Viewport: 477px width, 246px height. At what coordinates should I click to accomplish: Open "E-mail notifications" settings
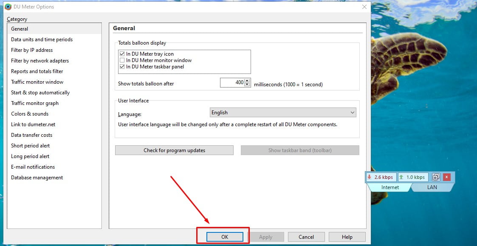coord(54,167)
